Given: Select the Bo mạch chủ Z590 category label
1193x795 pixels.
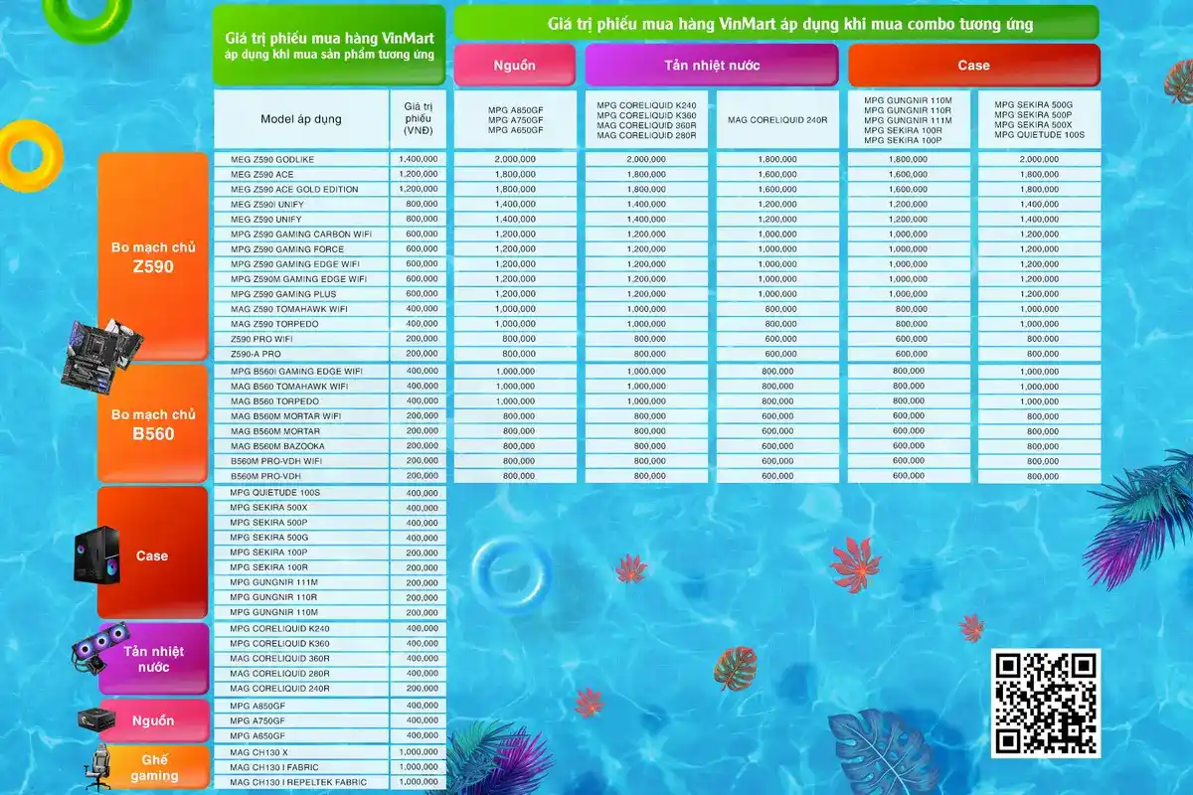Looking at the screenshot, I should (x=153, y=256).
